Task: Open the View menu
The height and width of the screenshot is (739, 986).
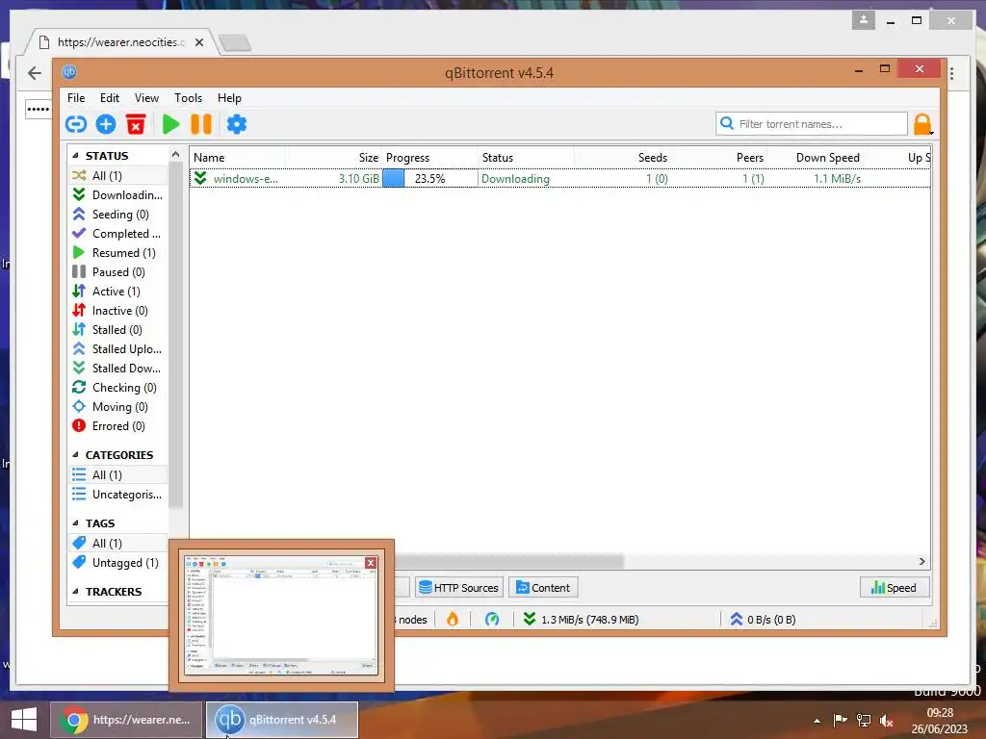Action: (146, 98)
